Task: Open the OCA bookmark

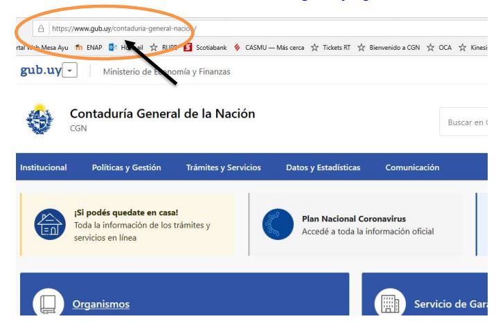Action: (x=445, y=48)
